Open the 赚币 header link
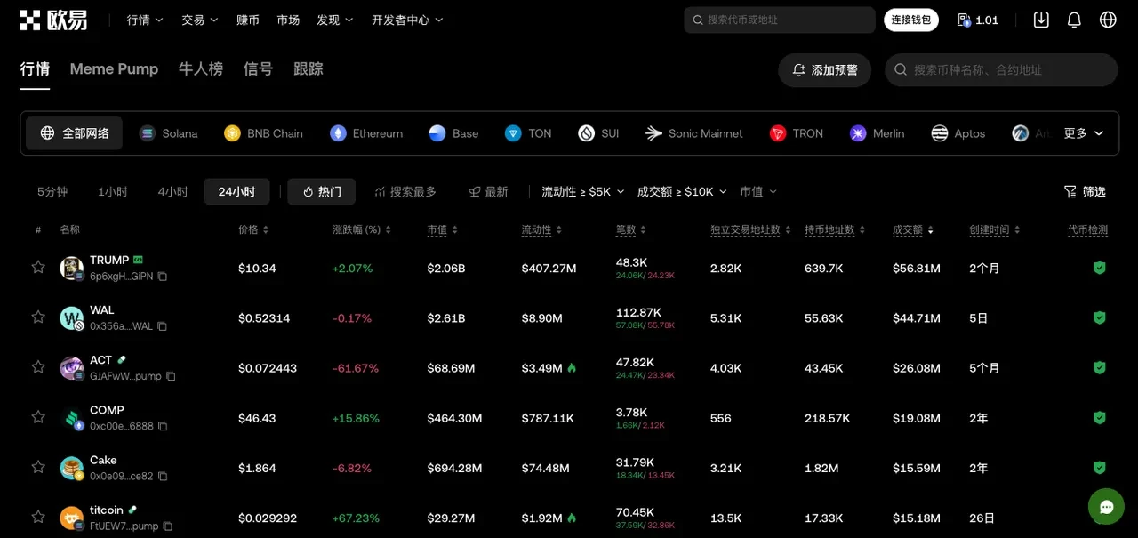 coord(248,20)
